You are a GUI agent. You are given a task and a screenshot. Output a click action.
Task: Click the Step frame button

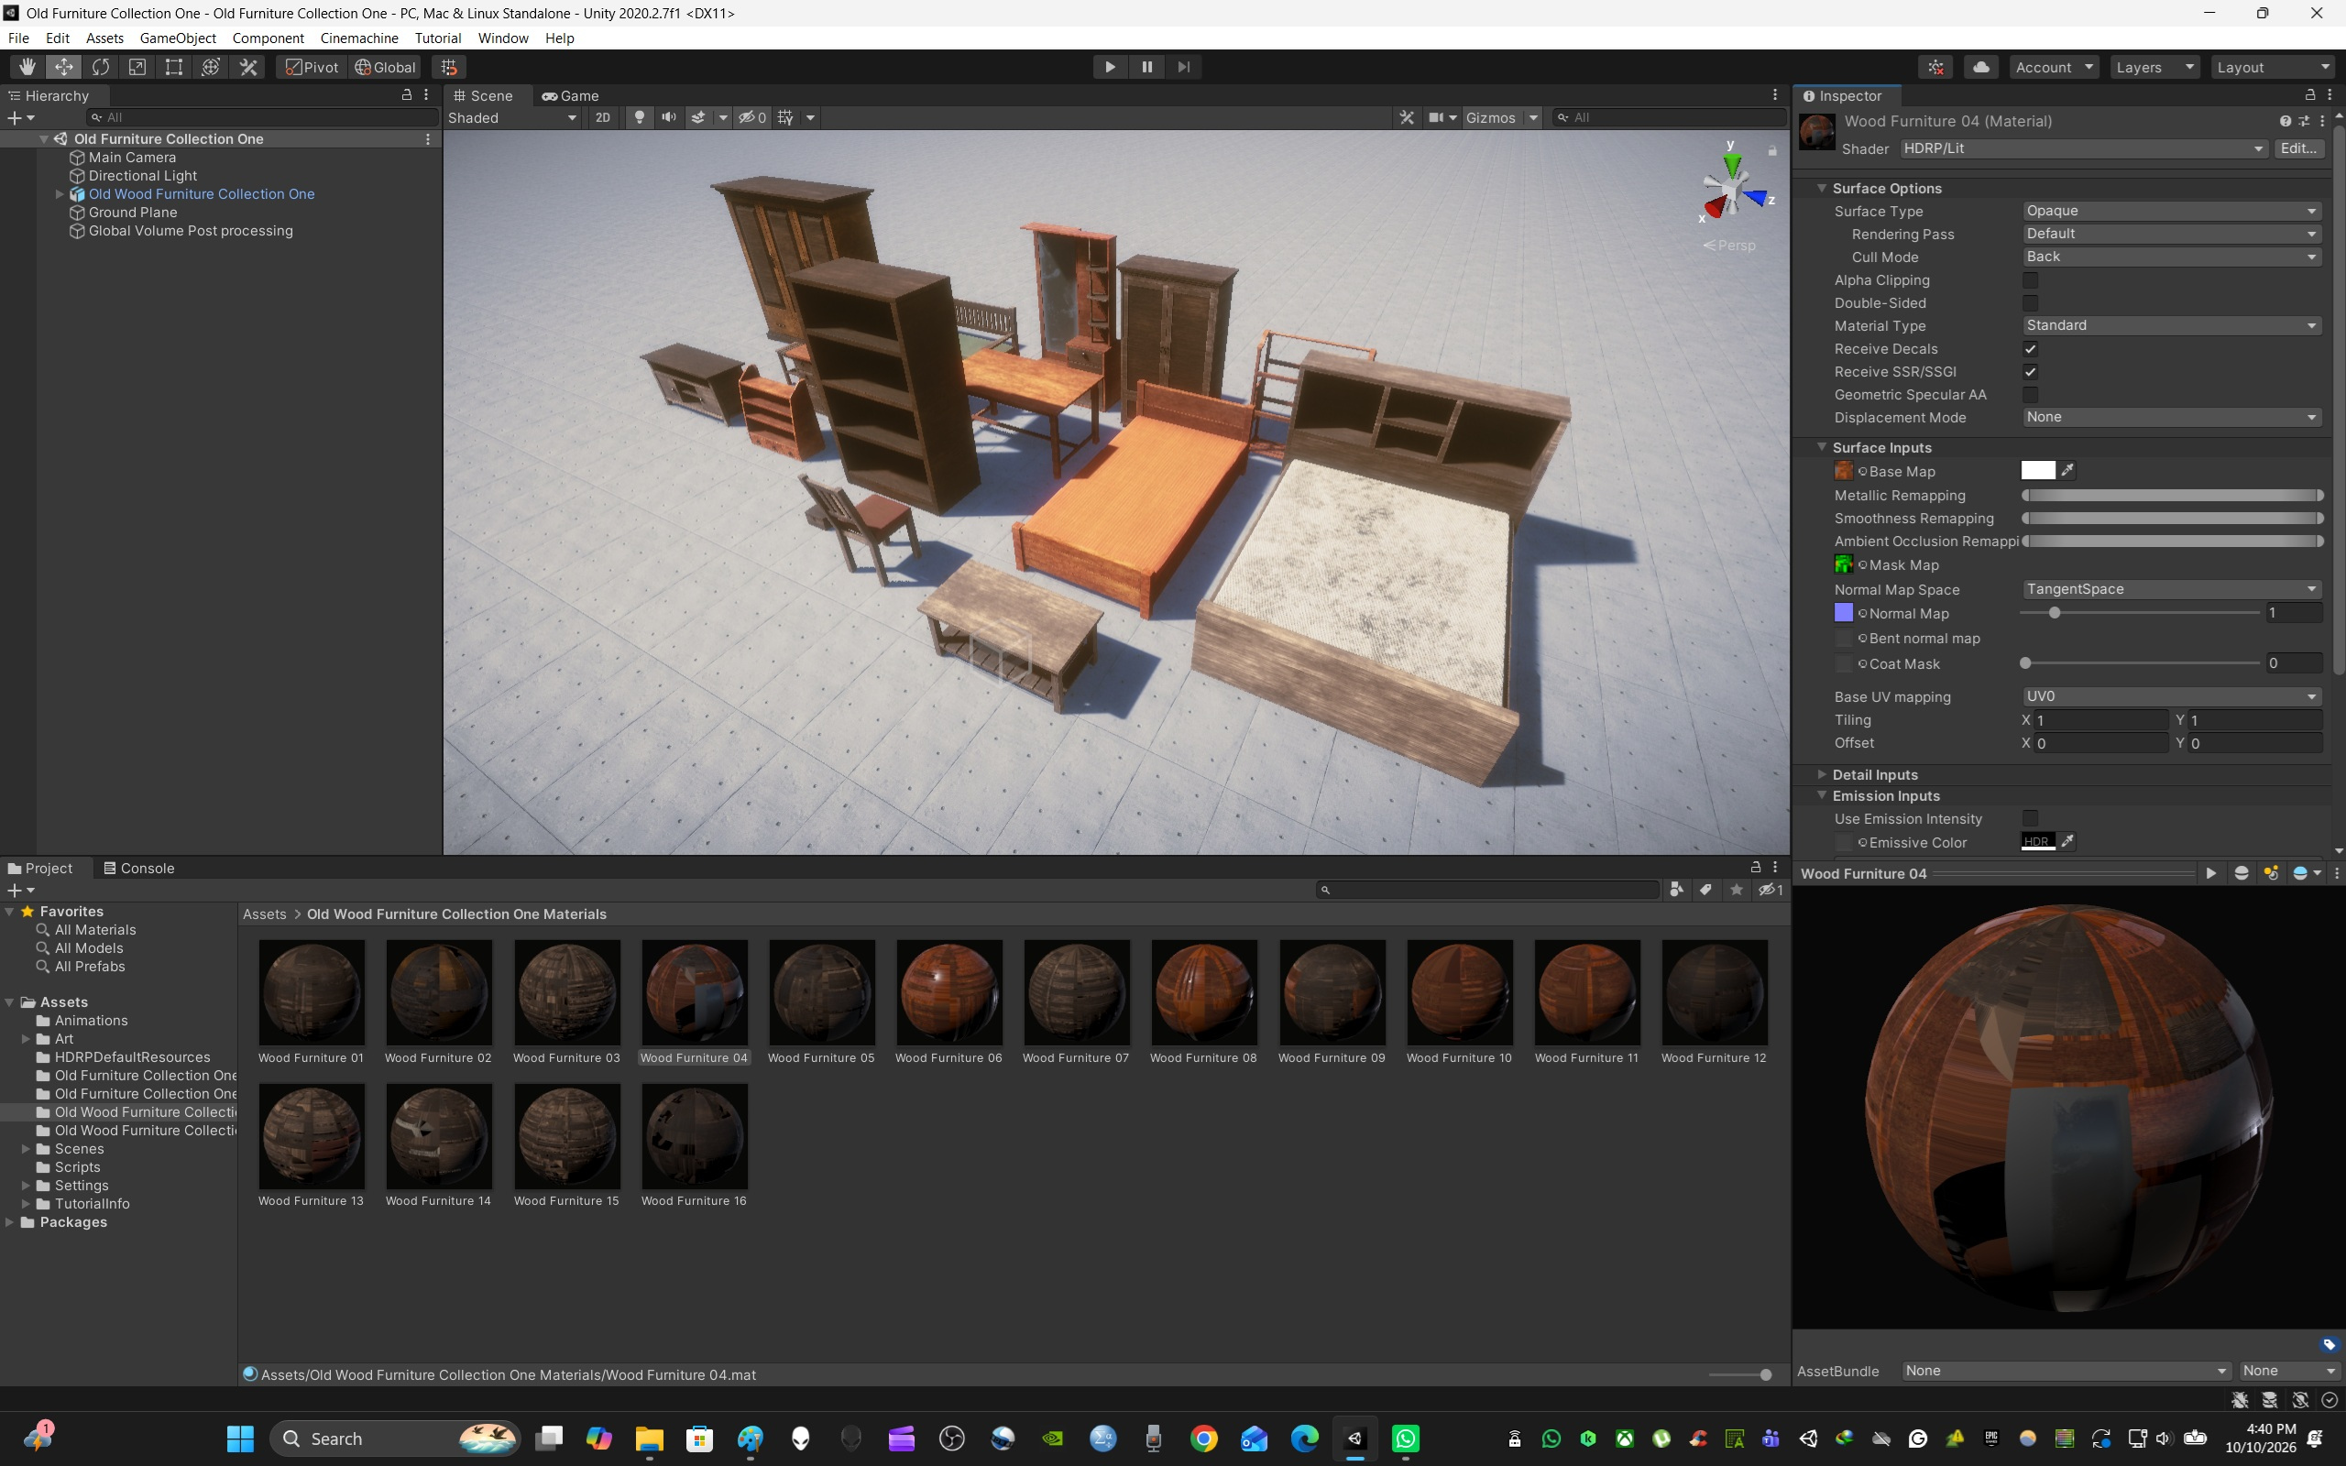(1184, 67)
